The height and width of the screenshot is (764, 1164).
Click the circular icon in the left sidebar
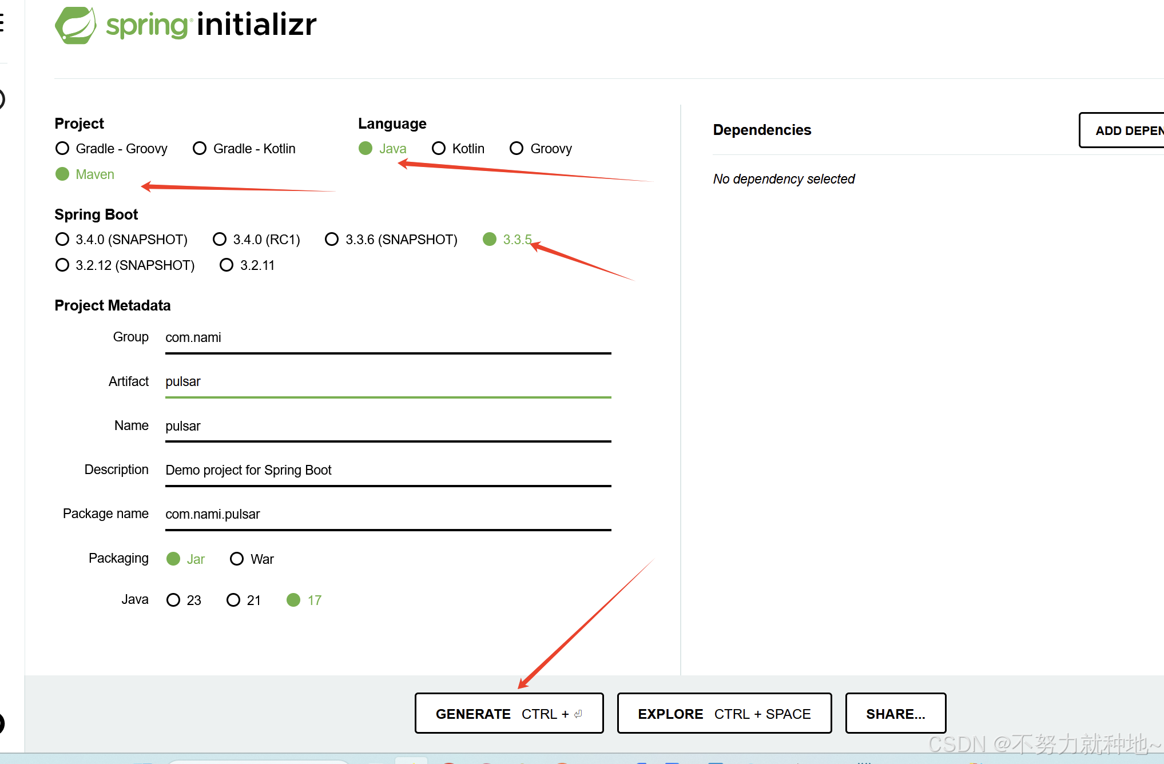(x=2, y=98)
